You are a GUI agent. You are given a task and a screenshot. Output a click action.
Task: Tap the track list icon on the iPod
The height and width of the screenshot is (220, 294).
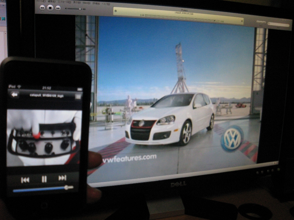click(78, 97)
